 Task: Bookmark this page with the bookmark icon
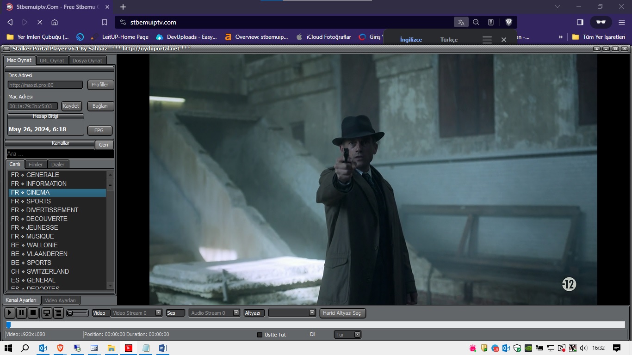pyautogui.click(x=105, y=22)
